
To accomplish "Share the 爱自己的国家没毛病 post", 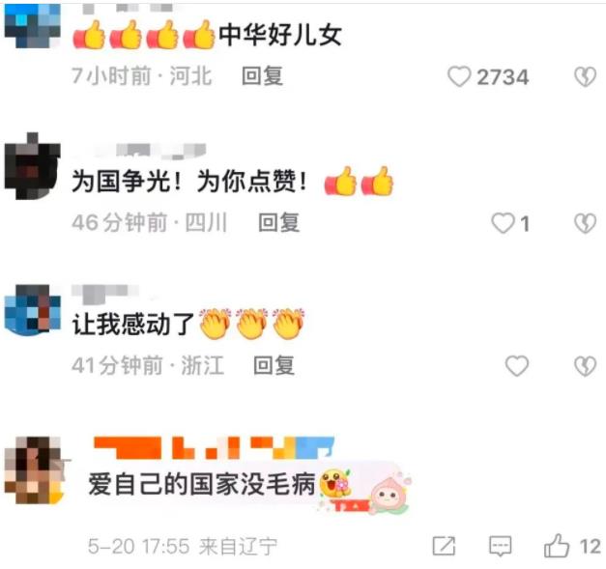I will tap(444, 546).
